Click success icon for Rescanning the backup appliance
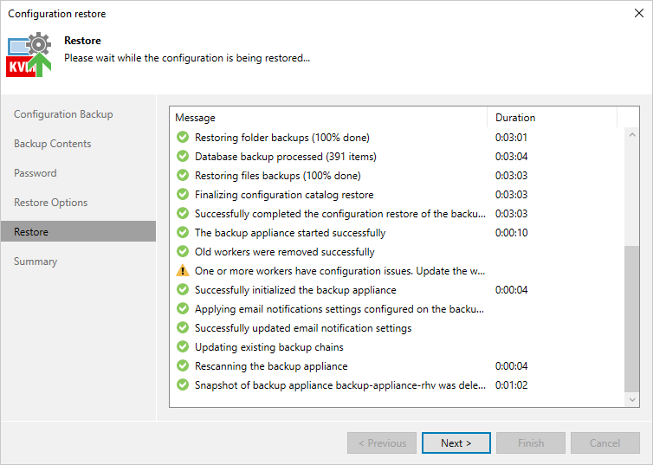This screenshot has width=653, height=465. 182,366
